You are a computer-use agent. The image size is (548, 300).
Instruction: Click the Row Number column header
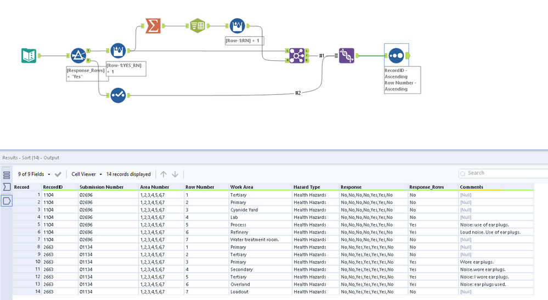pos(206,187)
